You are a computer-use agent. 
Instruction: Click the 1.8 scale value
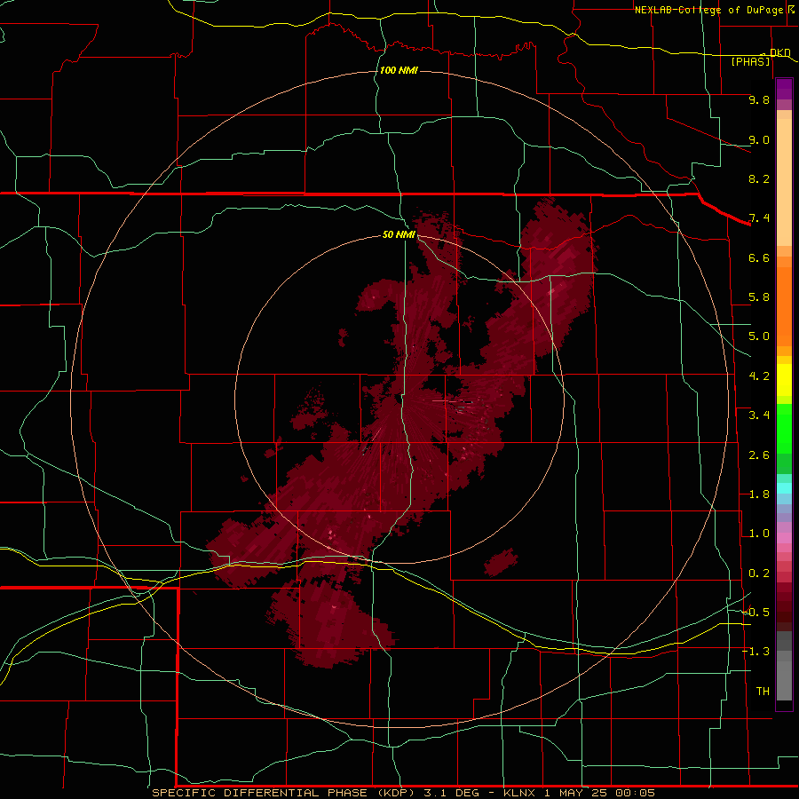click(x=759, y=494)
